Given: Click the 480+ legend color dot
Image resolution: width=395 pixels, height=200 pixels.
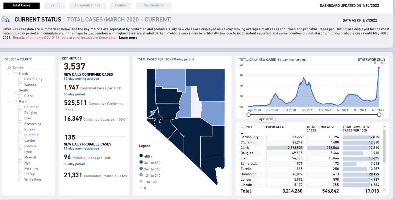Looking at the screenshot, I should click(141, 156).
